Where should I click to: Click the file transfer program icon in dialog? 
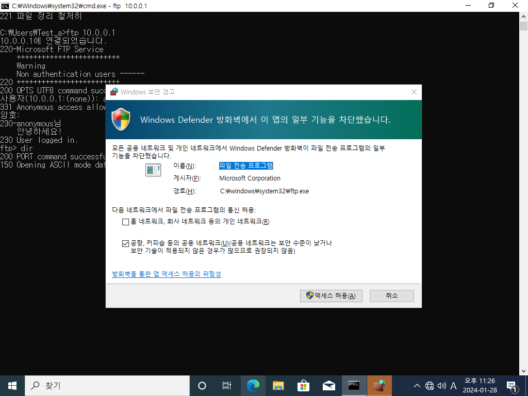tap(153, 170)
